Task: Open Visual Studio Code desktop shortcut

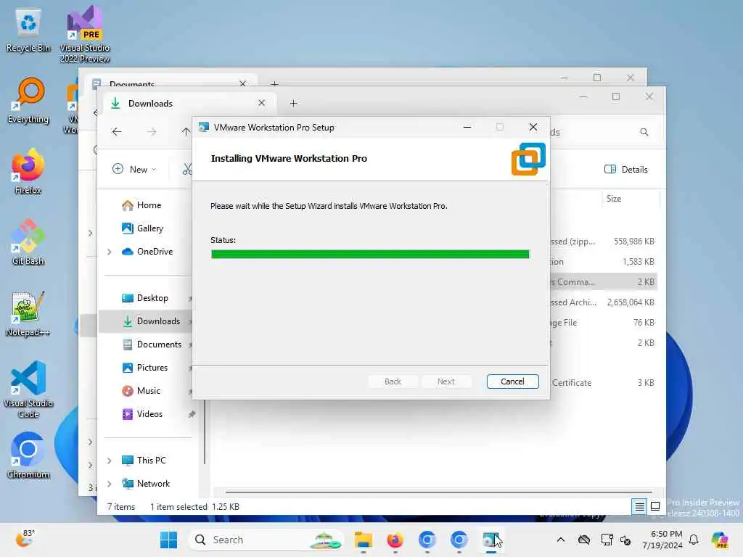Action: [x=28, y=389]
